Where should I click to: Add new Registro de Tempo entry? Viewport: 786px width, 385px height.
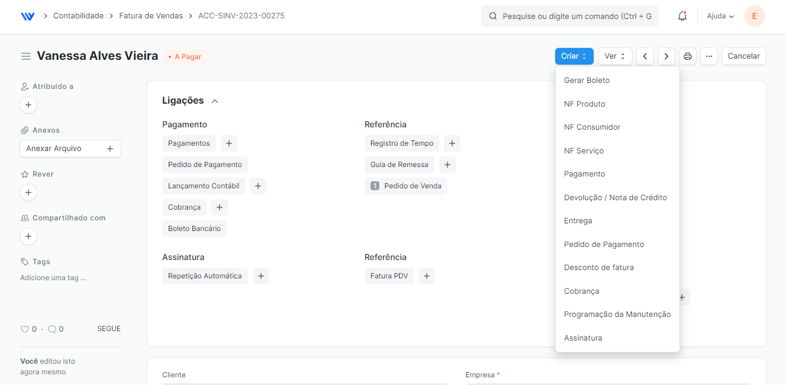452,143
